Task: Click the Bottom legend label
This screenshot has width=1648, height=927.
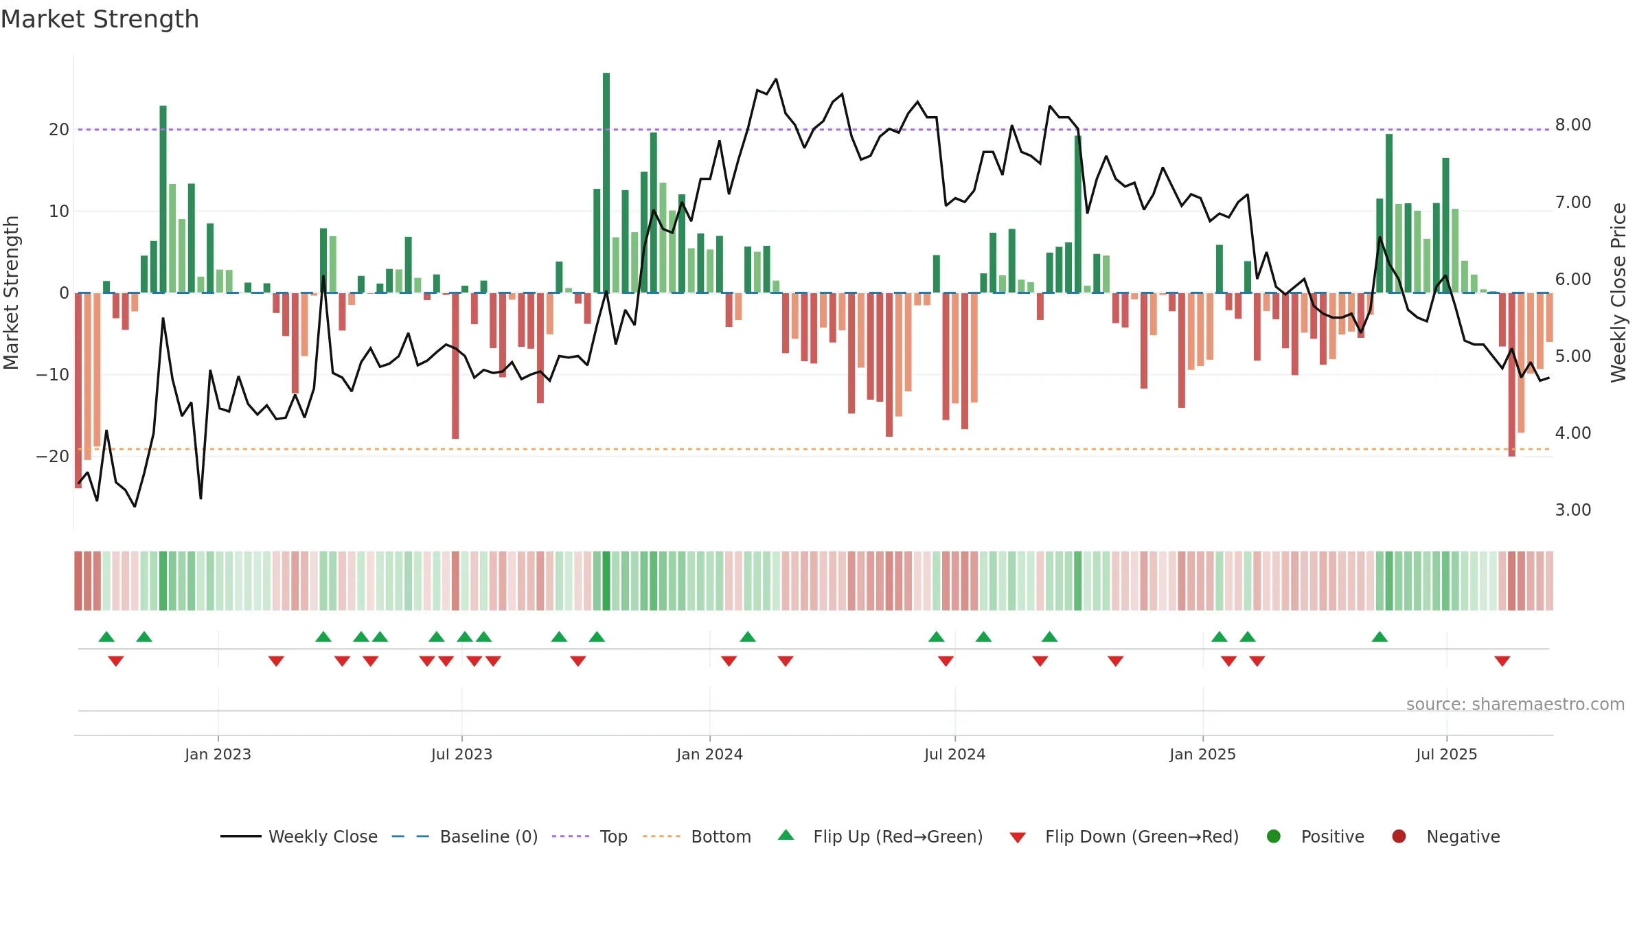Action: tap(721, 836)
